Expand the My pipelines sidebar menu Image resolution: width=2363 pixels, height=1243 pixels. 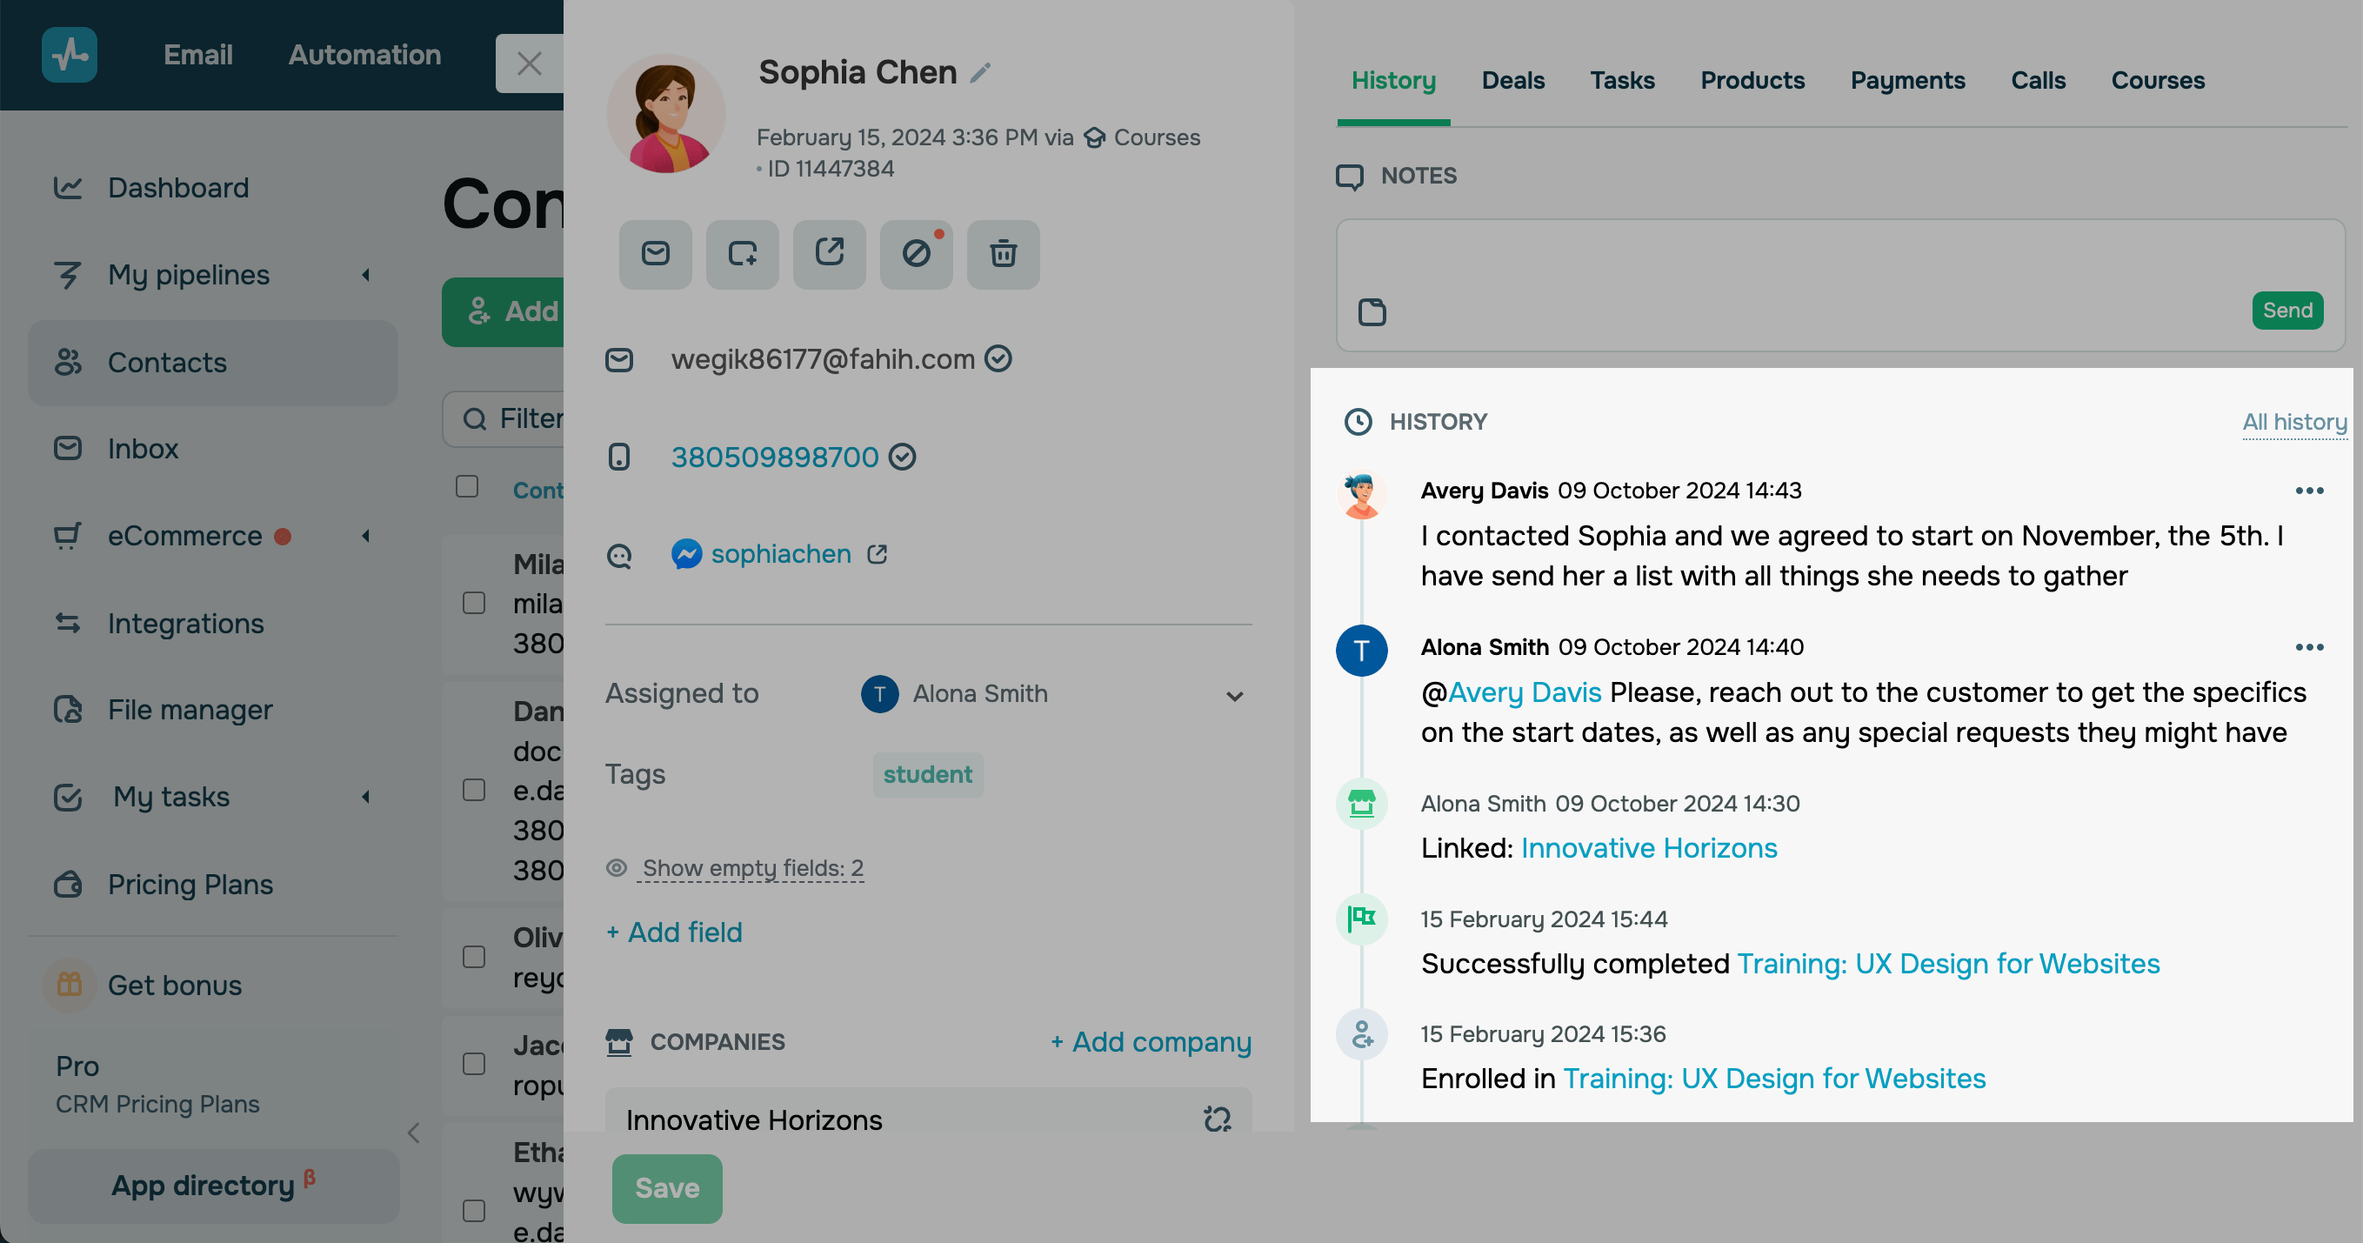(x=366, y=274)
